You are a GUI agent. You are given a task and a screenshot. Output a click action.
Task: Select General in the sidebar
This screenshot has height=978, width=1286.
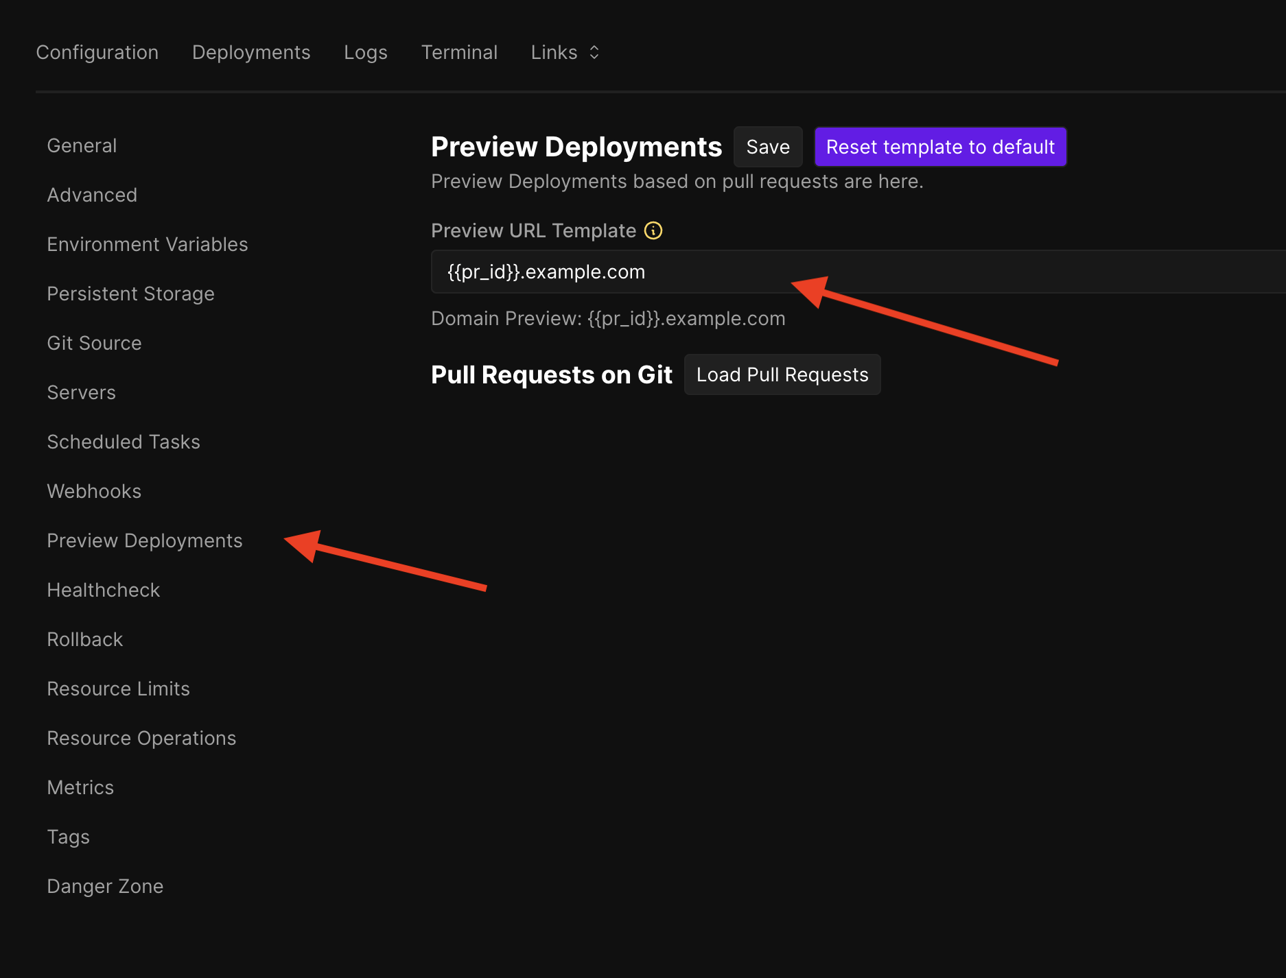[x=82, y=145]
